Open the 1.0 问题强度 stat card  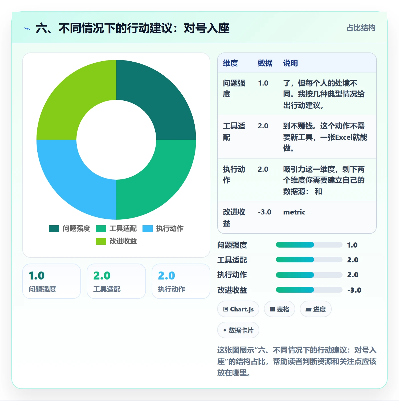coord(52,281)
